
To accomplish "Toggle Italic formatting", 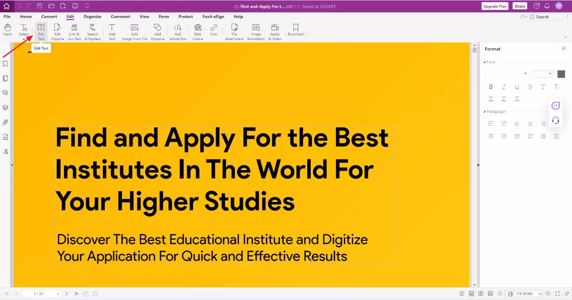I will (x=504, y=87).
